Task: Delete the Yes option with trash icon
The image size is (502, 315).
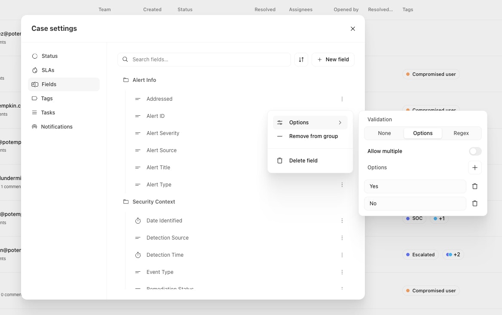Action: point(475,186)
